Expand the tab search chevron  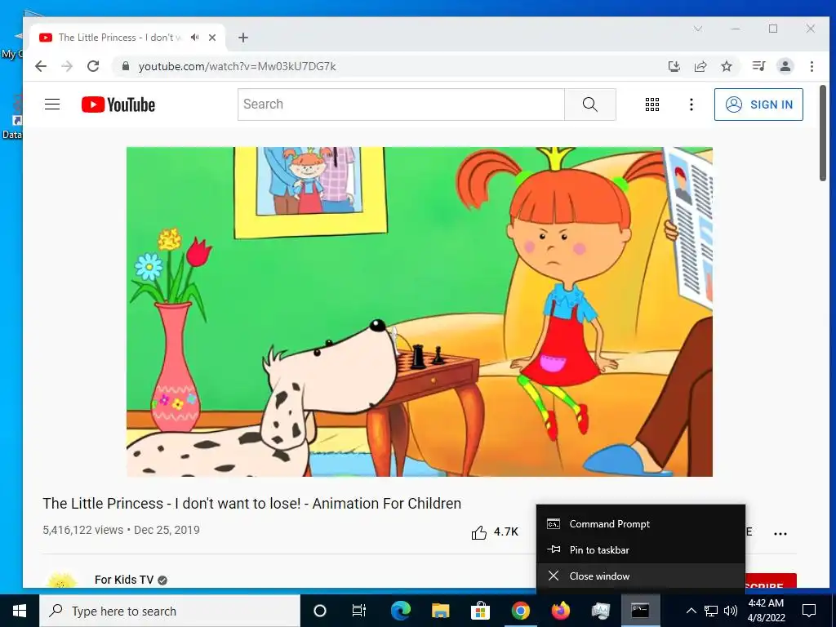click(698, 29)
